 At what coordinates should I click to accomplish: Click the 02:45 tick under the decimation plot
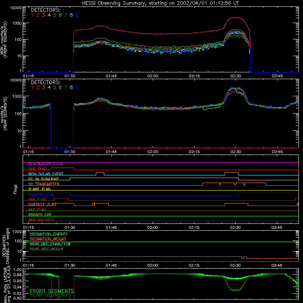[x=277, y=266]
